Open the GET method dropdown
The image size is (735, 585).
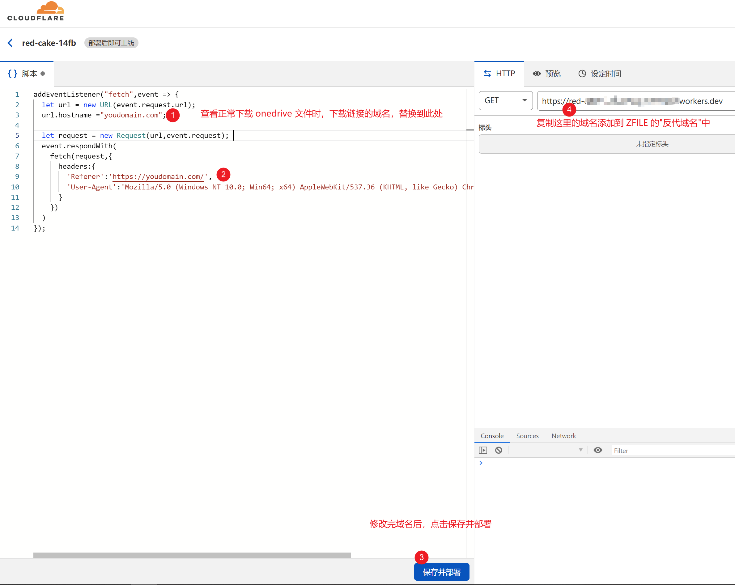[x=506, y=100]
